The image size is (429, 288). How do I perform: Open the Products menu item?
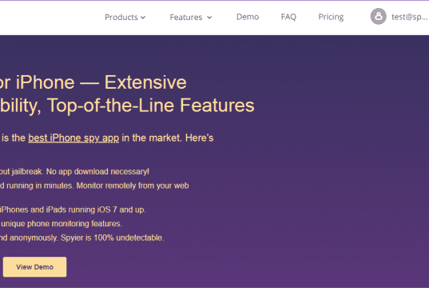(x=121, y=18)
